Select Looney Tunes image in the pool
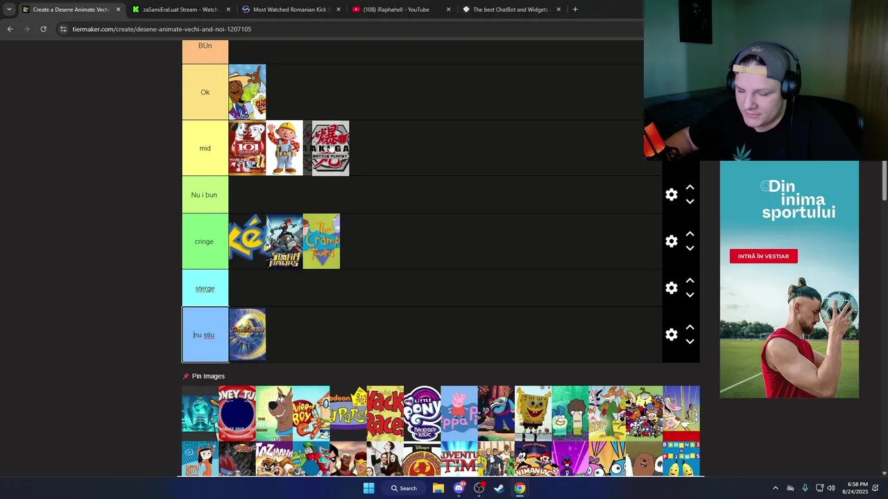888x499 pixels. point(237,413)
